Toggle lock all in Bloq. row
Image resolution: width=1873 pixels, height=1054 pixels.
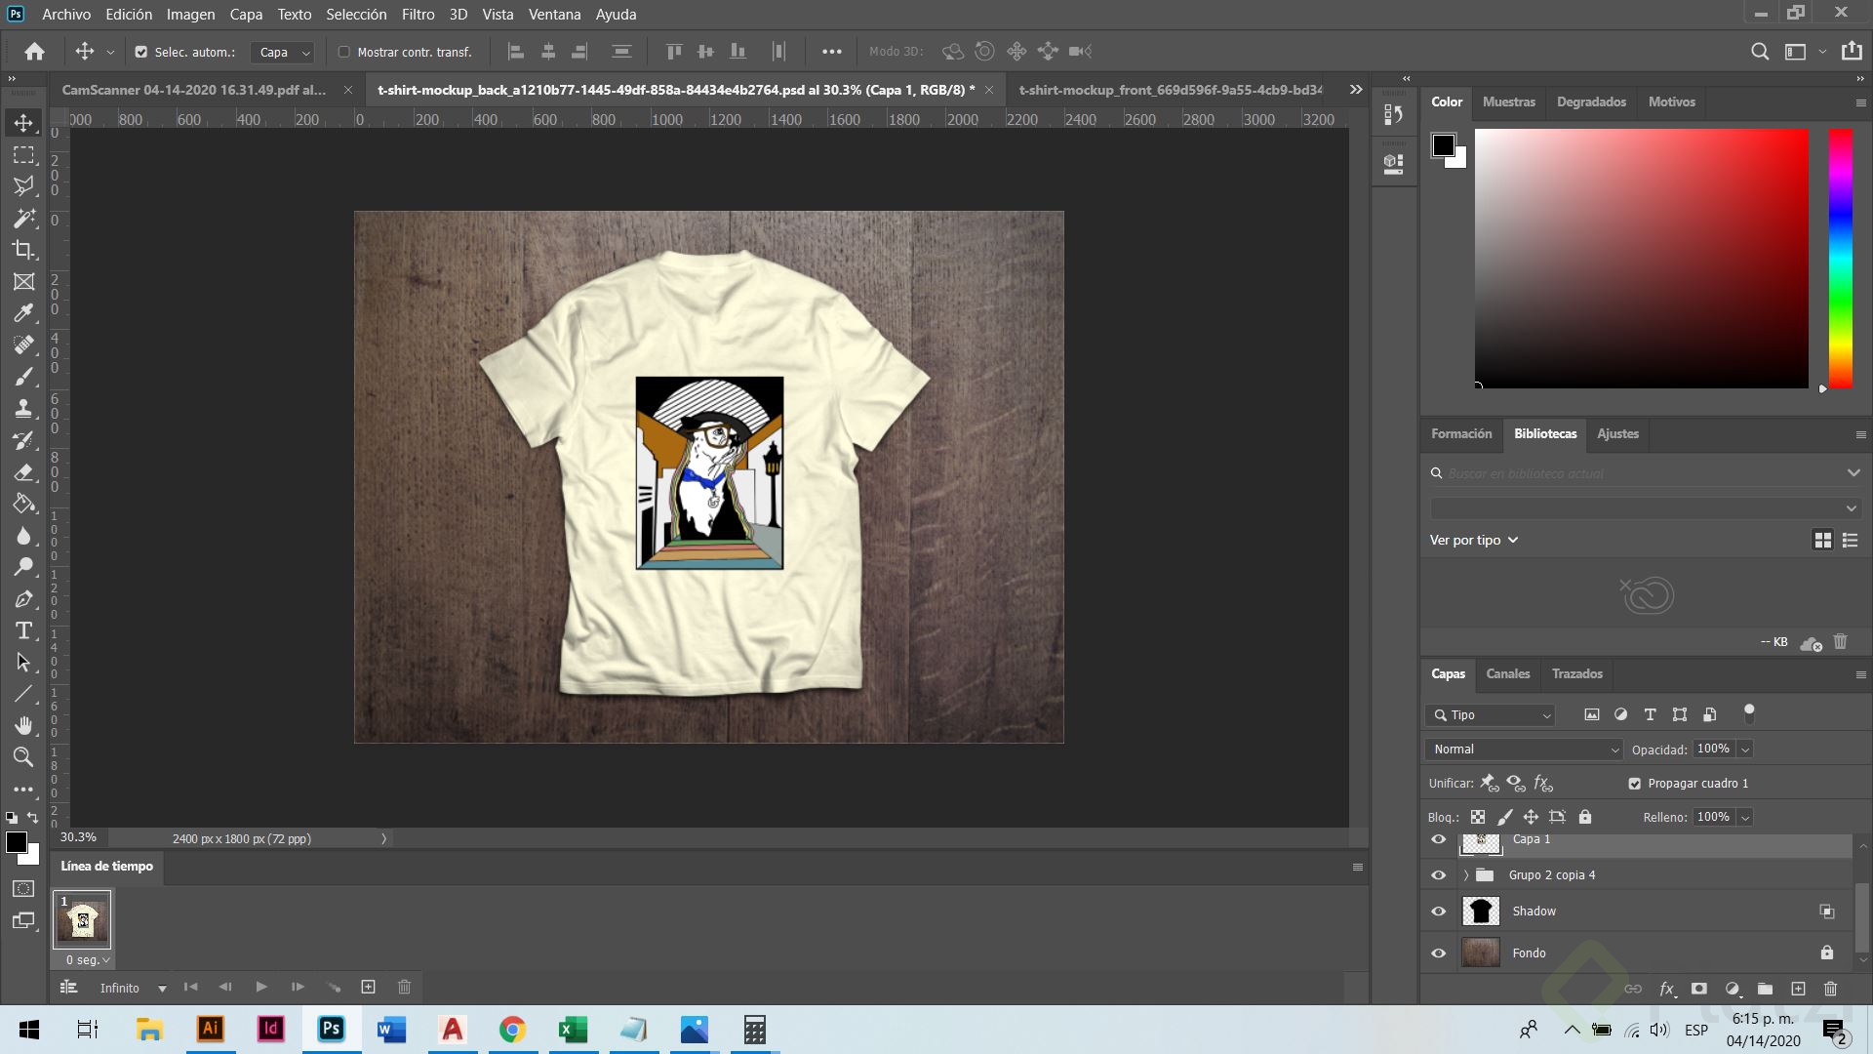tap(1585, 817)
